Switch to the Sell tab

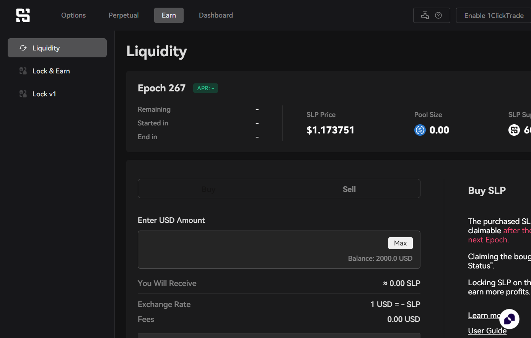tap(349, 189)
